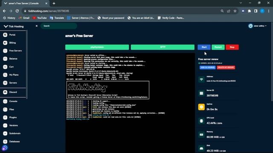Click the Address wifi icon
This screenshot has width=273, height=153.
[x=201, y=79]
